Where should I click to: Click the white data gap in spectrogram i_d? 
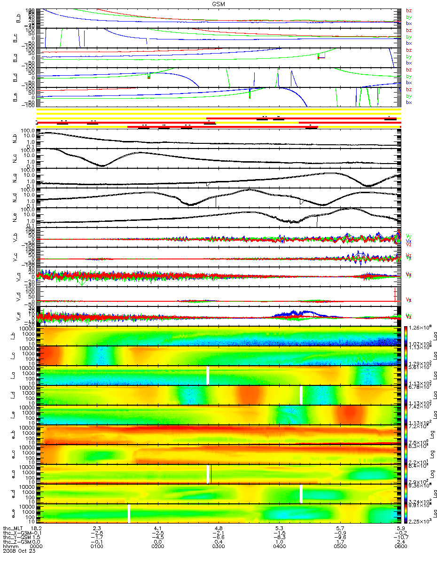click(301, 395)
